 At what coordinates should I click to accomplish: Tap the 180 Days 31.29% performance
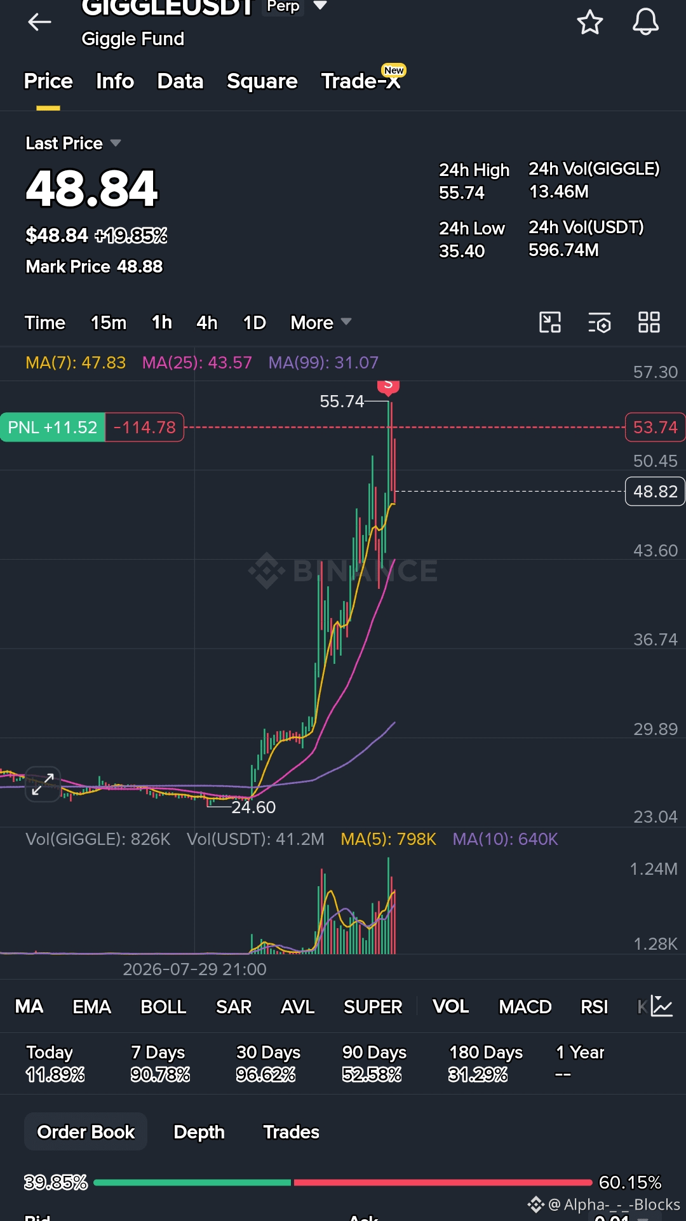tap(486, 1063)
